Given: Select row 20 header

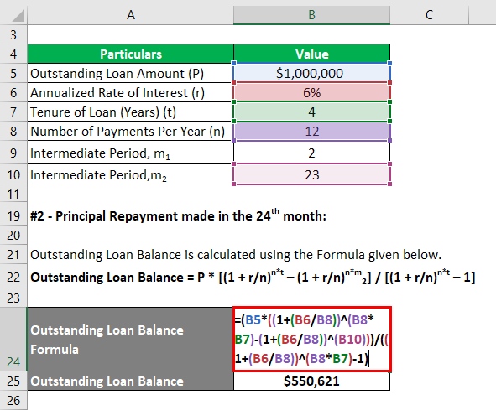Looking at the screenshot, I should coord(13,236).
